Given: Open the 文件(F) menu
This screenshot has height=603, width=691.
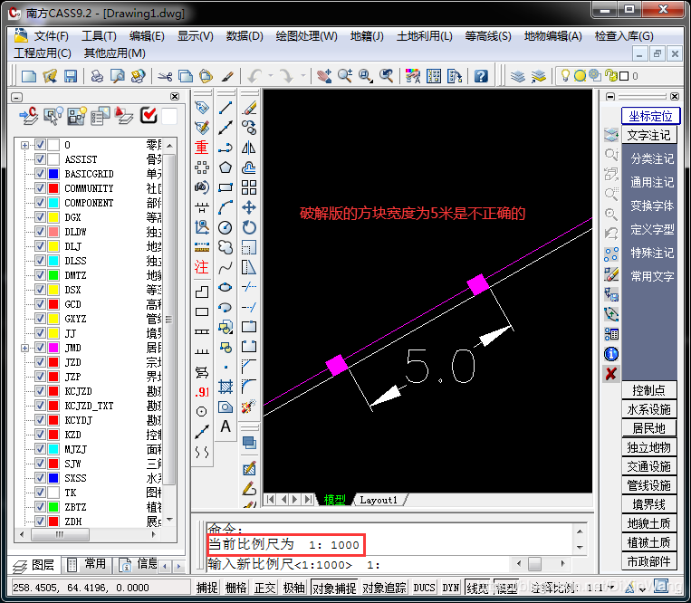Looking at the screenshot, I should click(x=51, y=36).
